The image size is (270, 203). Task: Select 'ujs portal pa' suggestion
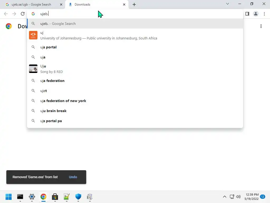click(x=135, y=121)
